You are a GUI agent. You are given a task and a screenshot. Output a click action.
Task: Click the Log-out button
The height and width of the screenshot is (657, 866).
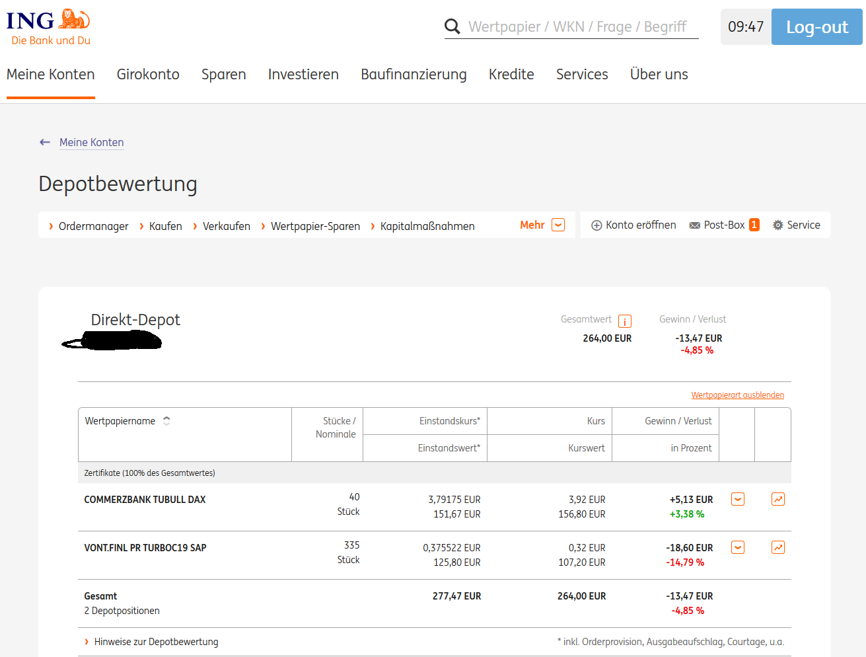(x=816, y=27)
